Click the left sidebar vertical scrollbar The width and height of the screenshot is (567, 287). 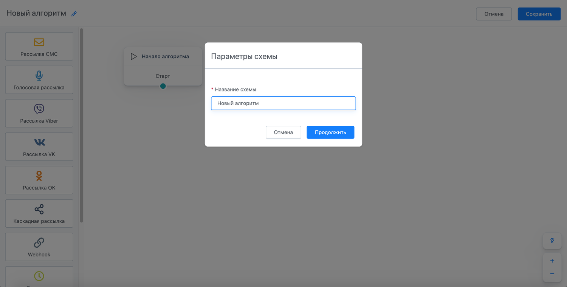pos(81,125)
